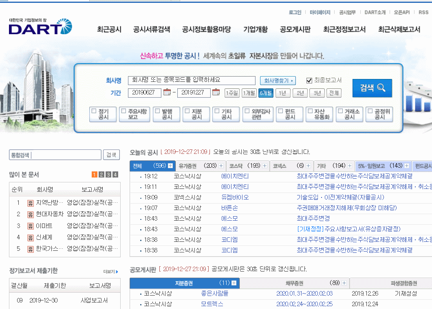The image size is (432, 309).
Task: Open 더보기 for 정기보고서 제출기한
Action: click(x=111, y=272)
